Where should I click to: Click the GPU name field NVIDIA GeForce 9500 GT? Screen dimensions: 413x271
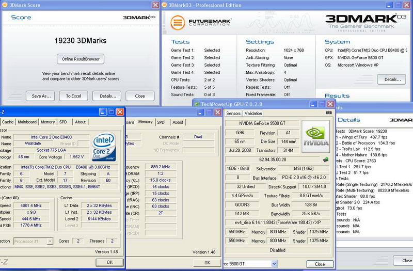click(x=262, y=123)
